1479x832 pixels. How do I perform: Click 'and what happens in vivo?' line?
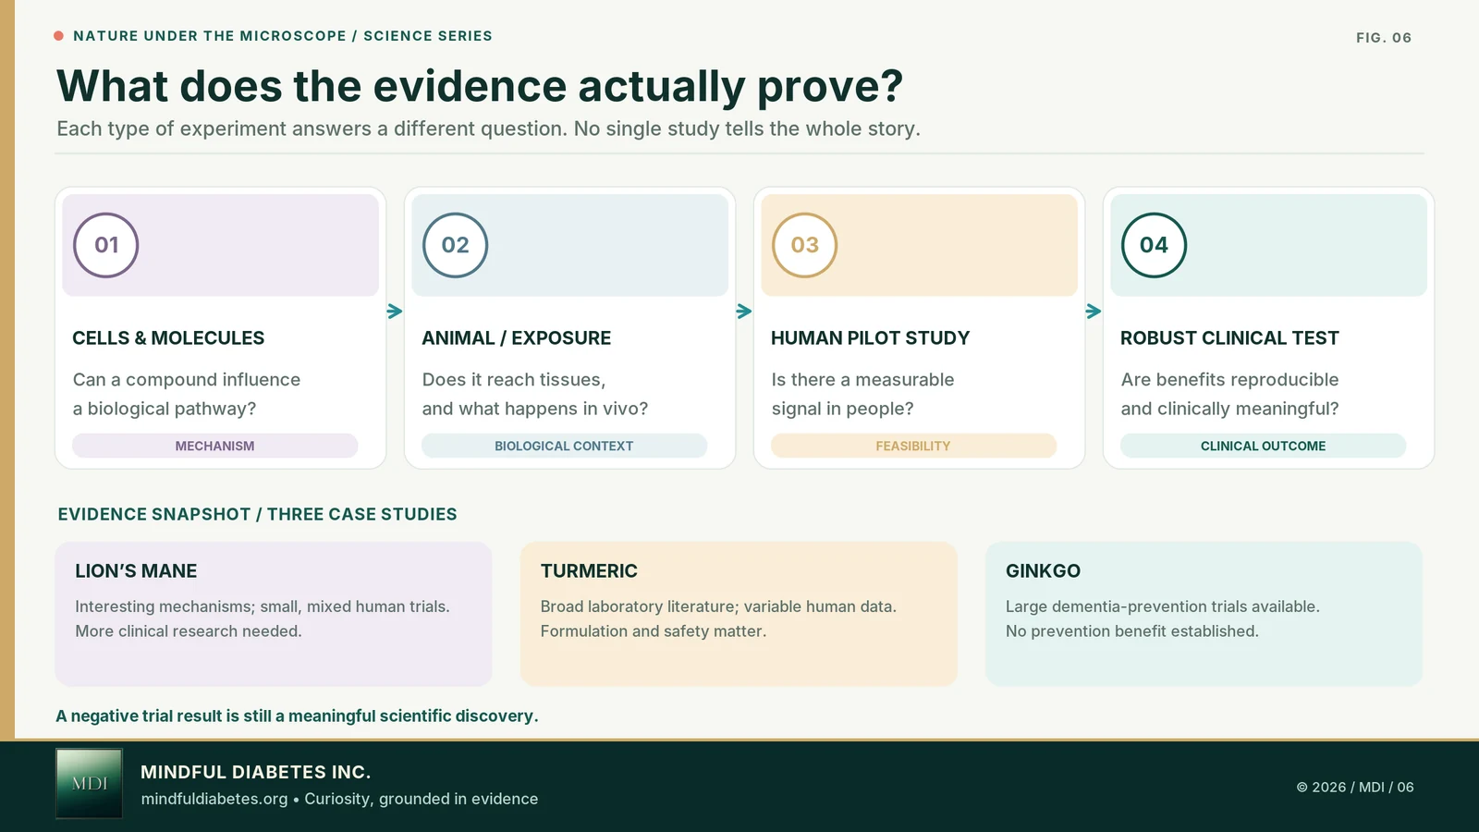[x=535, y=409]
